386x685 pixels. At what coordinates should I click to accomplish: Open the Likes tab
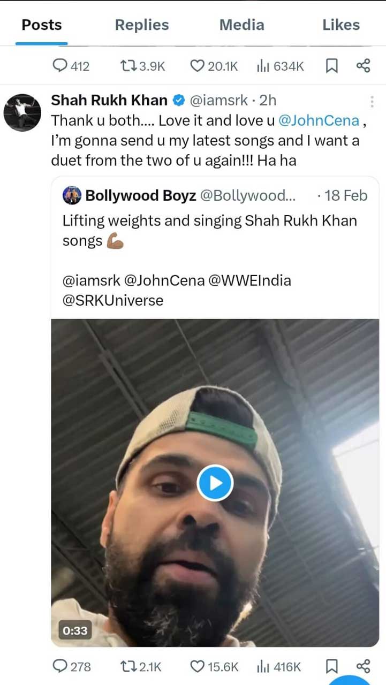341,25
